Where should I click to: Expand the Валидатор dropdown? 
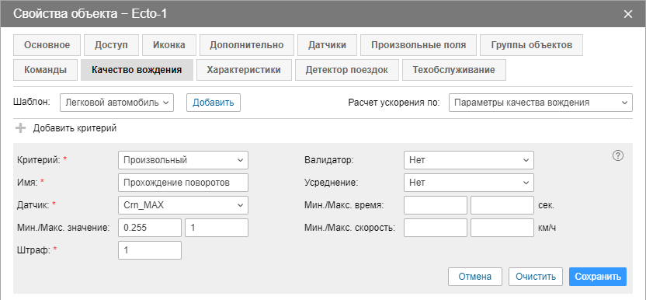point(469,160)
